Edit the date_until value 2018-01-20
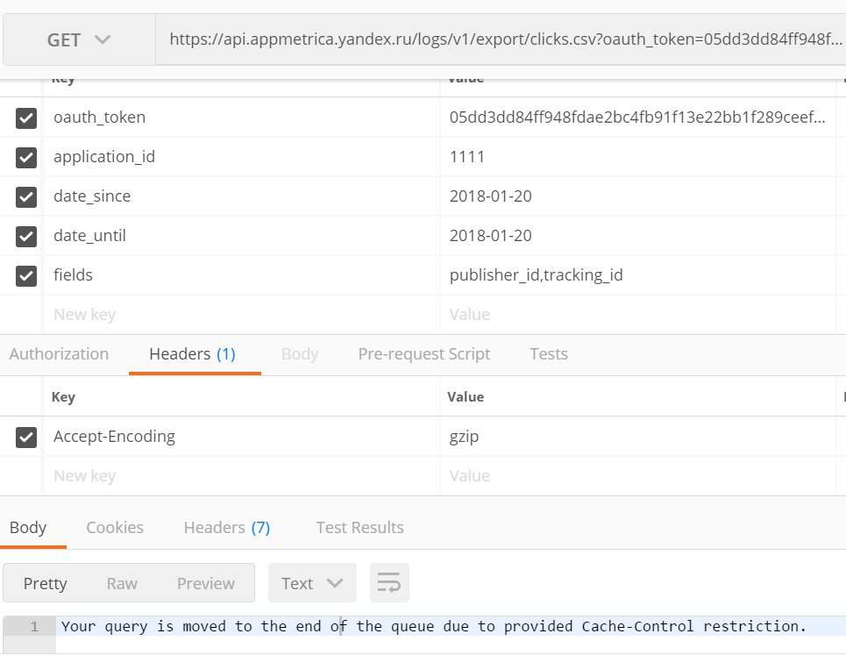This screenshot has width=846, height=655. click(x=637, y=235)
